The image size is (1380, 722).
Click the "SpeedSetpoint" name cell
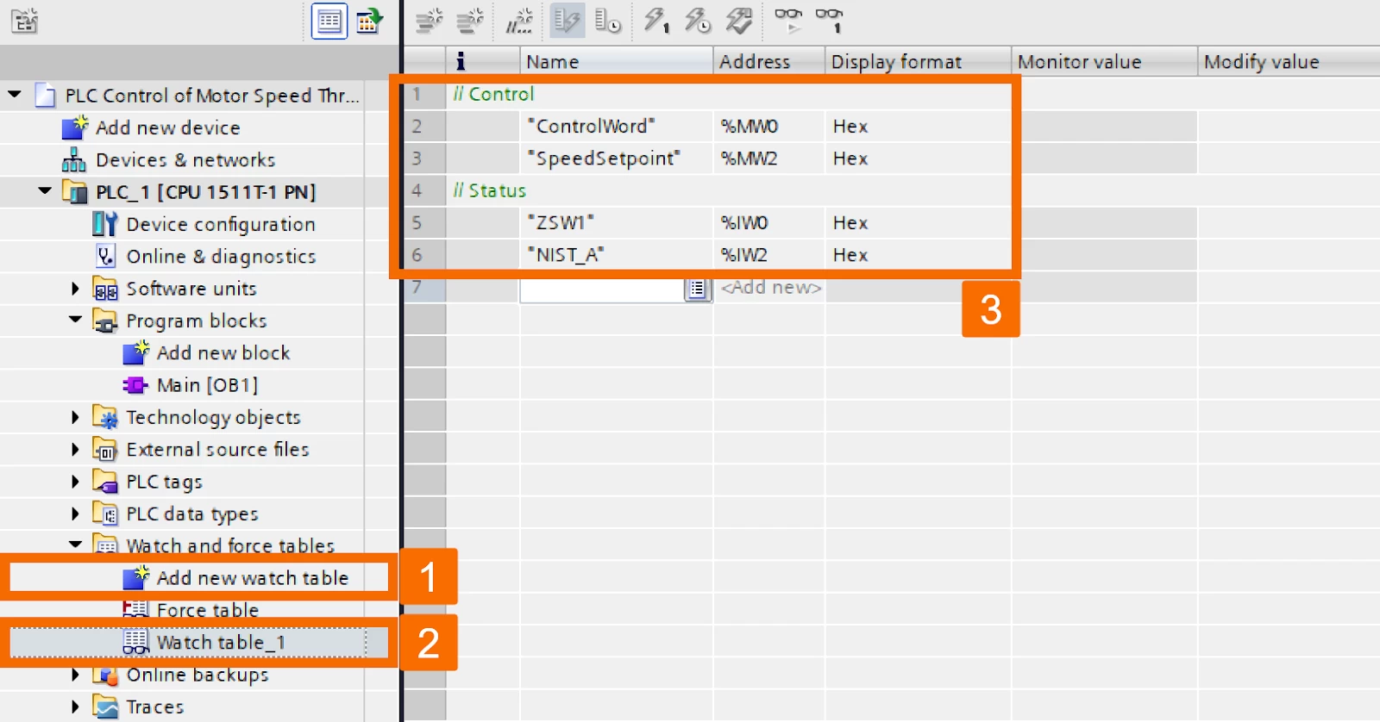[617, 159]
